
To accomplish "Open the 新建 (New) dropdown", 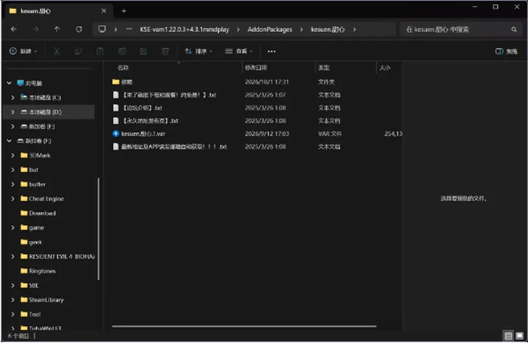I will pos(23,51).
